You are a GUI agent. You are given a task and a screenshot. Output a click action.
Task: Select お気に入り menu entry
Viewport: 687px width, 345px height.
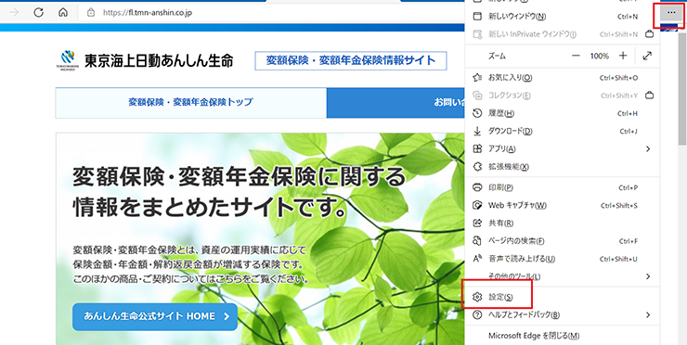click(x=563, y=78)
